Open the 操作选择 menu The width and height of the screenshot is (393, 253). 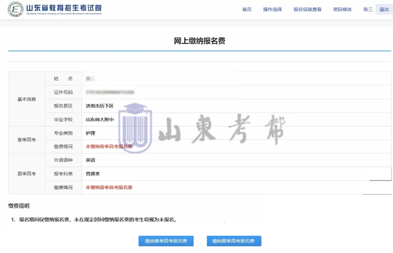(273, 9)
